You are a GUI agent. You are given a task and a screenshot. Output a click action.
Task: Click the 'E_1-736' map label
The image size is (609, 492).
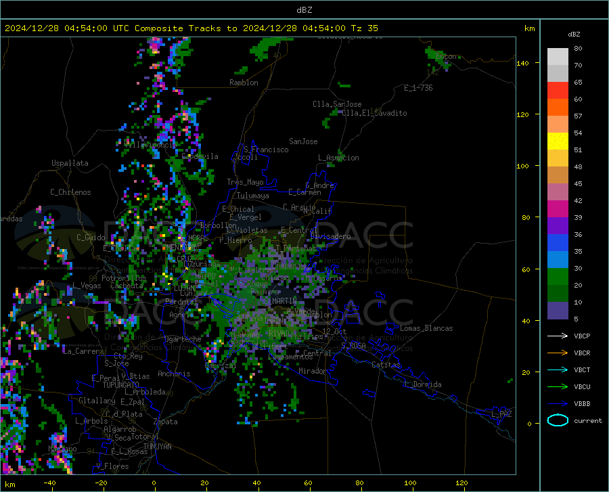[418, 88]
